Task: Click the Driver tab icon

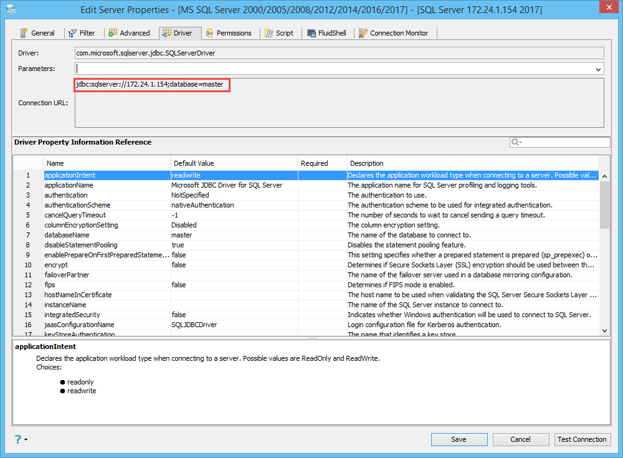Action: (167, 33)
